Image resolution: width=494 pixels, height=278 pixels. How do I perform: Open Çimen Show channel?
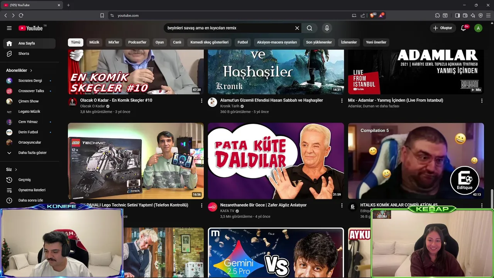(29, 101)
